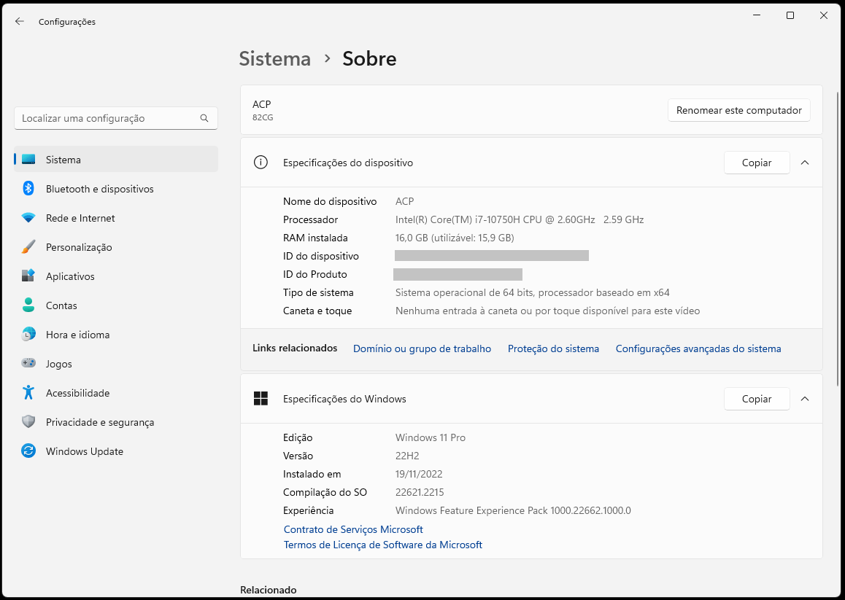The image size is (845, 600).
Task: Copy the Windows specifications
Action: point(757,399)
